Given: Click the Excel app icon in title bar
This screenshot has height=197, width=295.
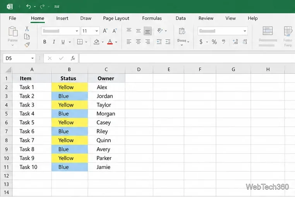Looking at the screenshot, I should tap(10, 7).
